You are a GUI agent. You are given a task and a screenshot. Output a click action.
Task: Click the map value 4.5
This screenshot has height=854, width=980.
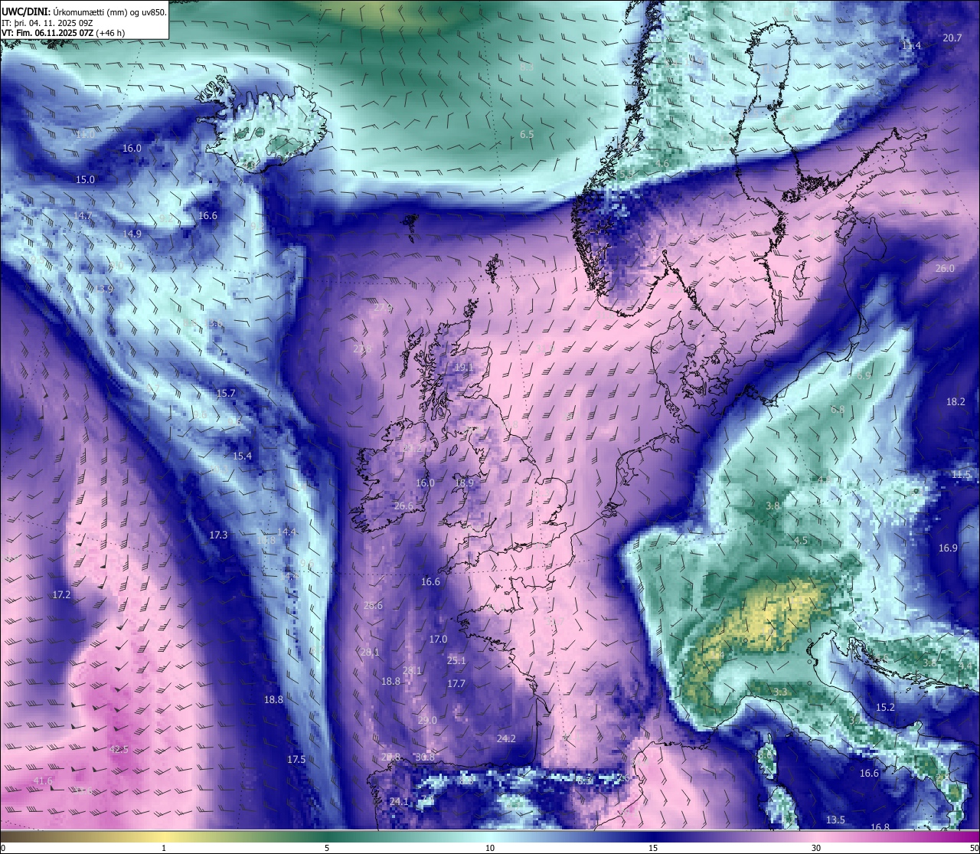coord(801,541)
